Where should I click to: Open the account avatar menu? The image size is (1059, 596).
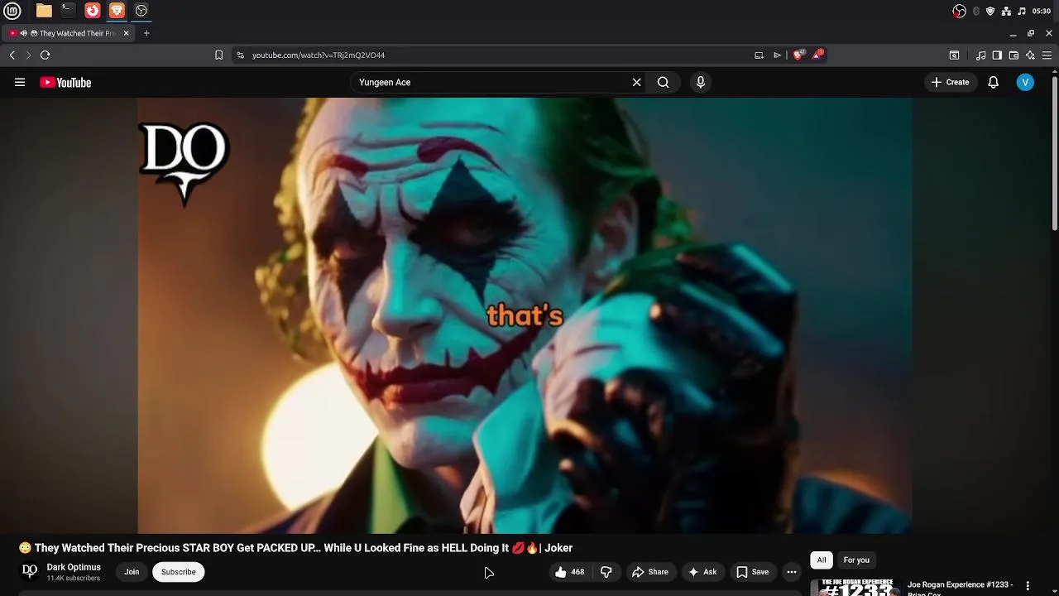[1025, 83]
